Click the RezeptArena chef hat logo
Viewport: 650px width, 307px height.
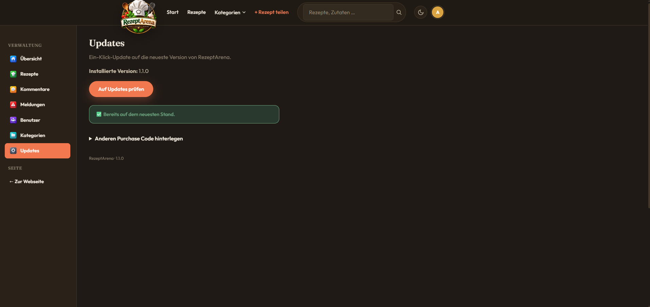(139, 17)
